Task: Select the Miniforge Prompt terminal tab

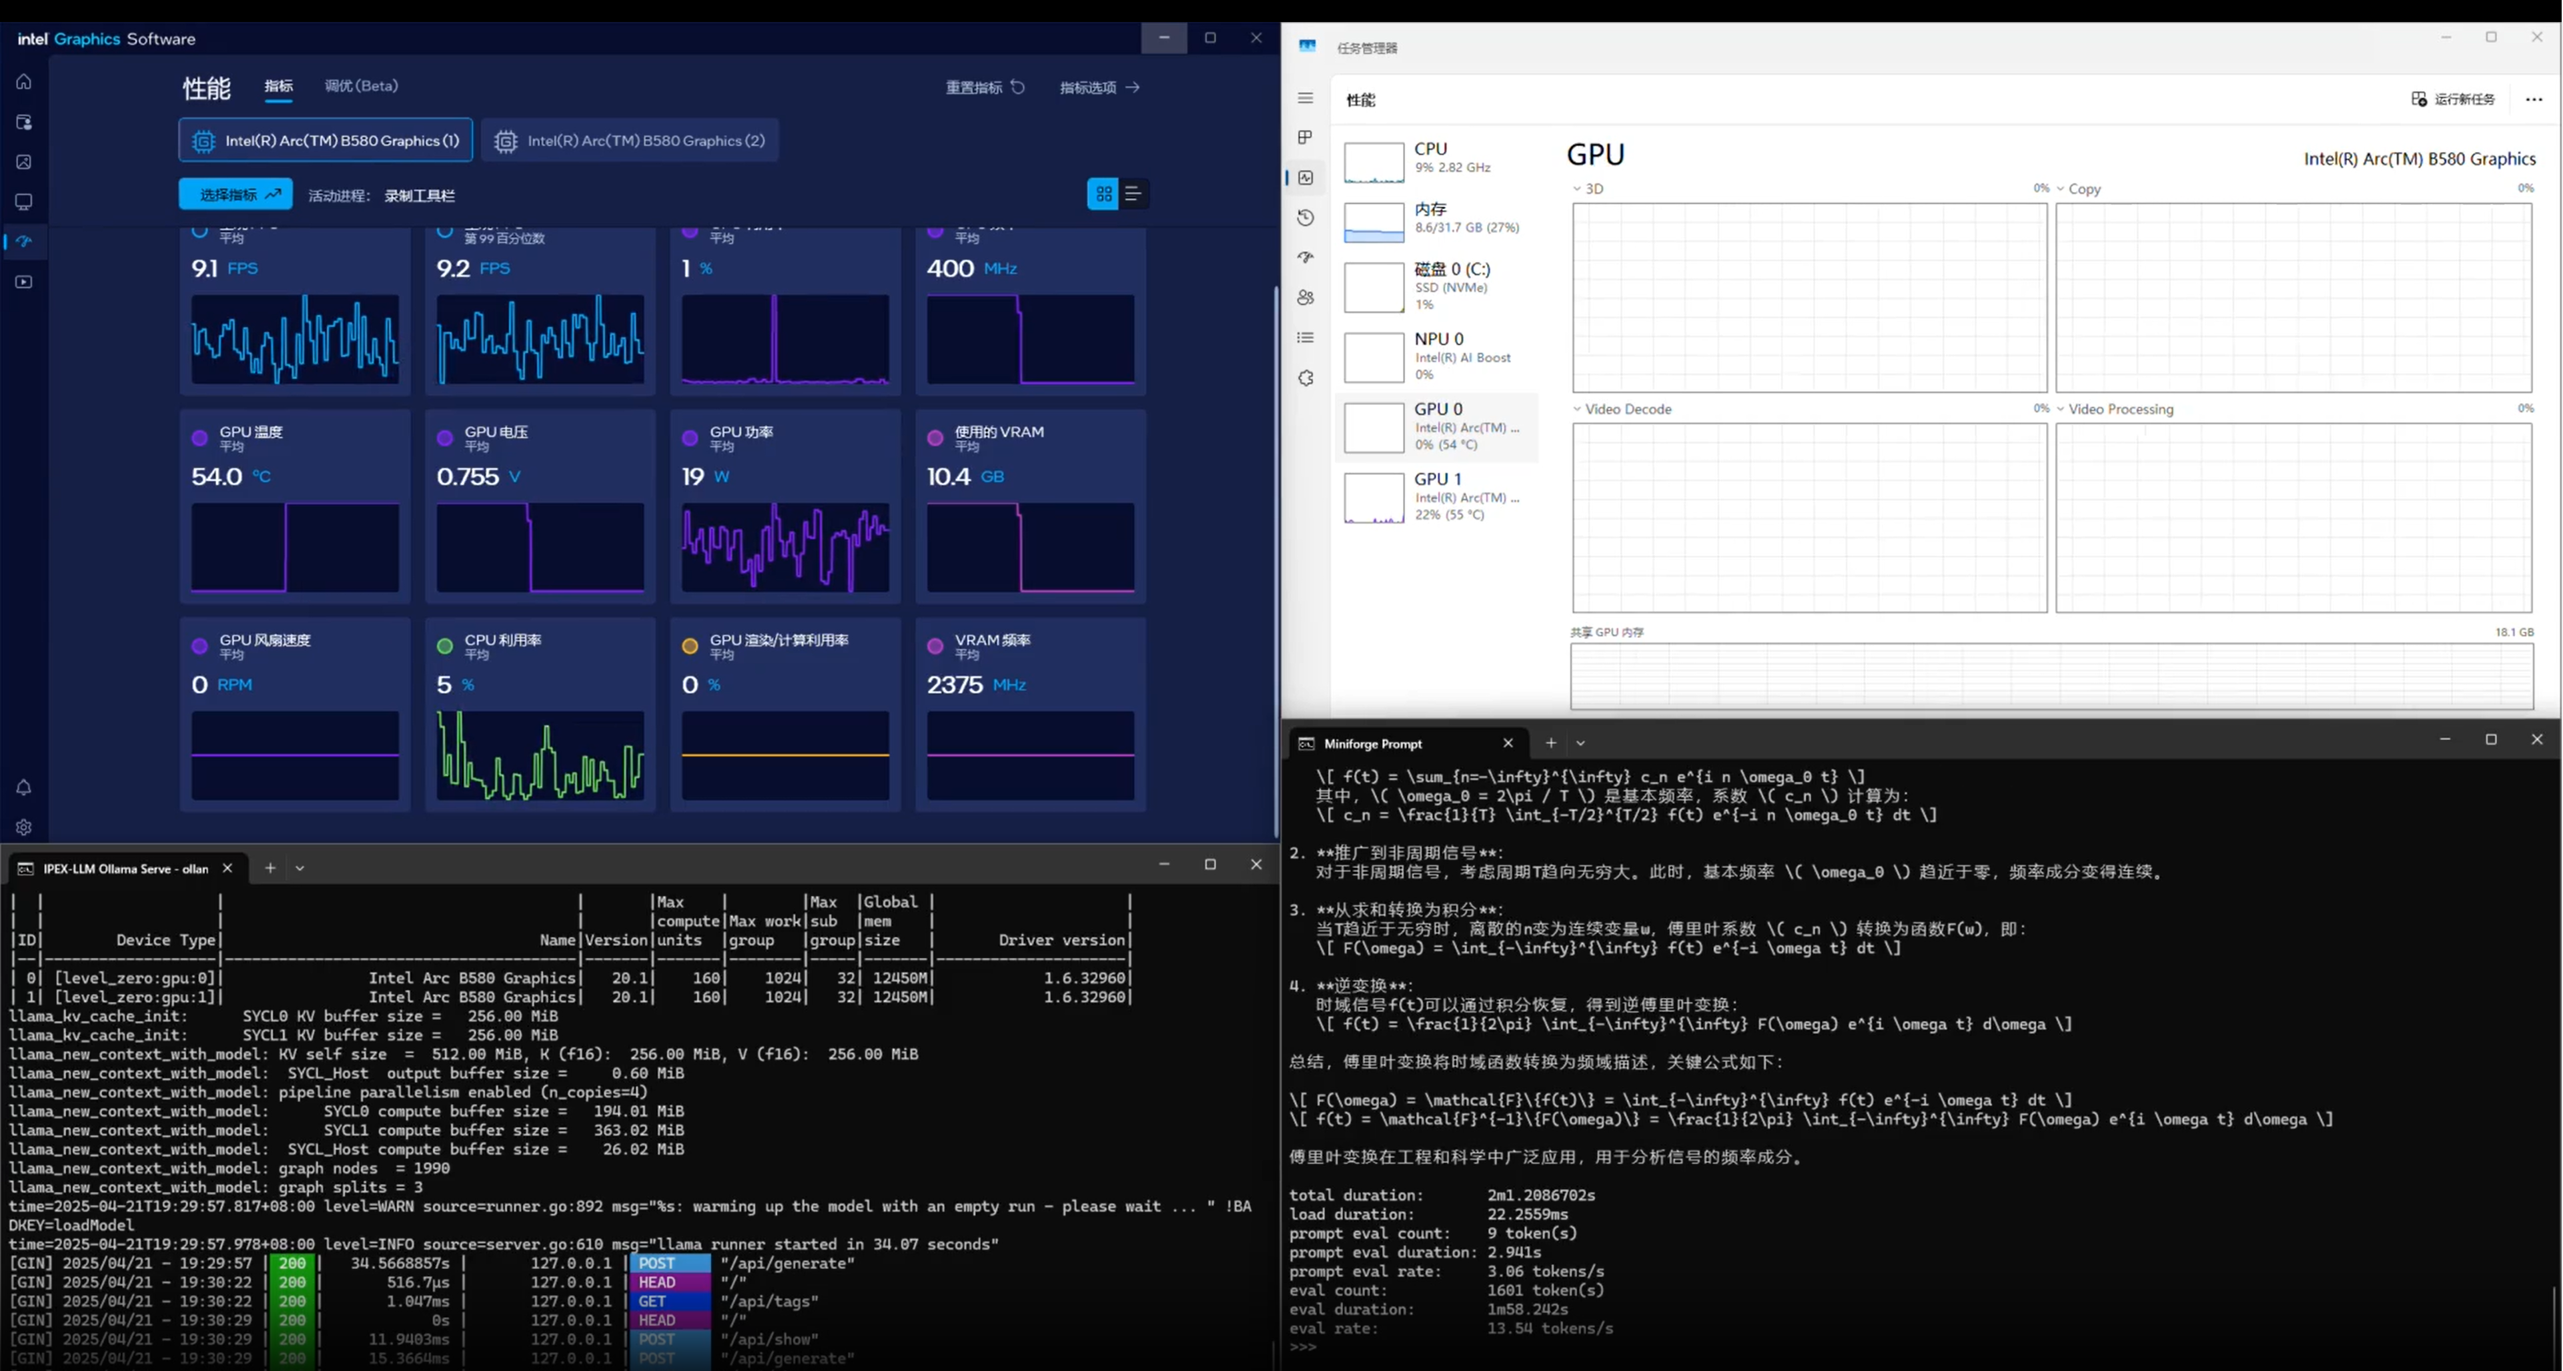Action: (1407, 743)
